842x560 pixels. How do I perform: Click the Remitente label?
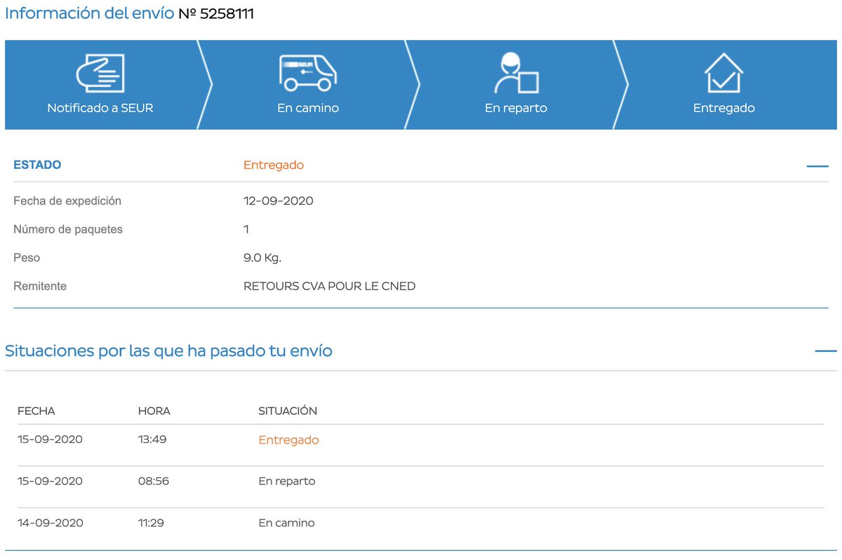(x=40, y=286)
